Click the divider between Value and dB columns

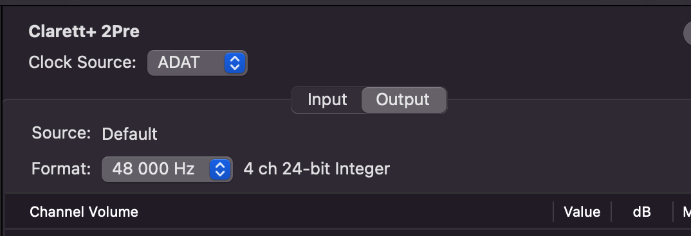pos(611,212)
